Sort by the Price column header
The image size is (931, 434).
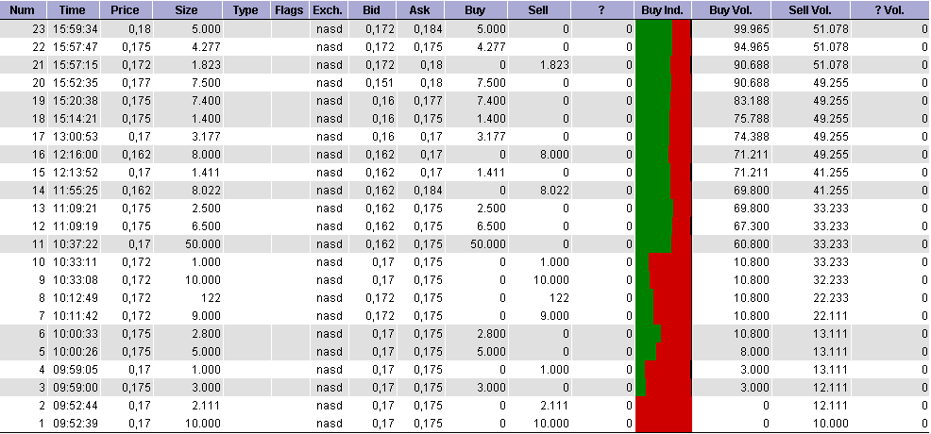coord(126,10)
